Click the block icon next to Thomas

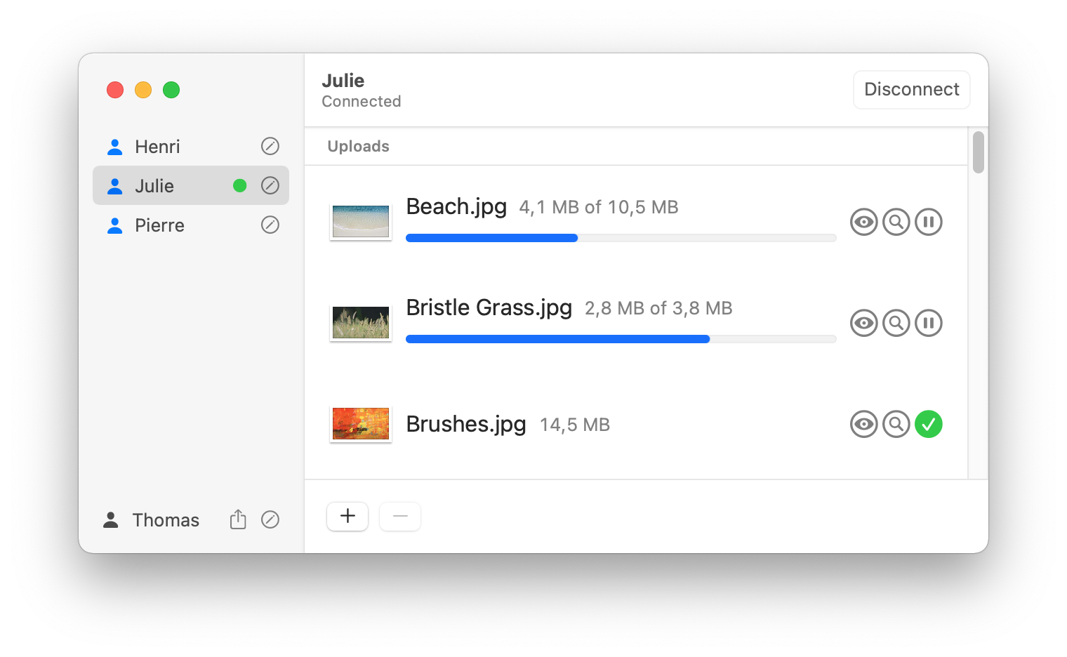[x=270, y=519]
